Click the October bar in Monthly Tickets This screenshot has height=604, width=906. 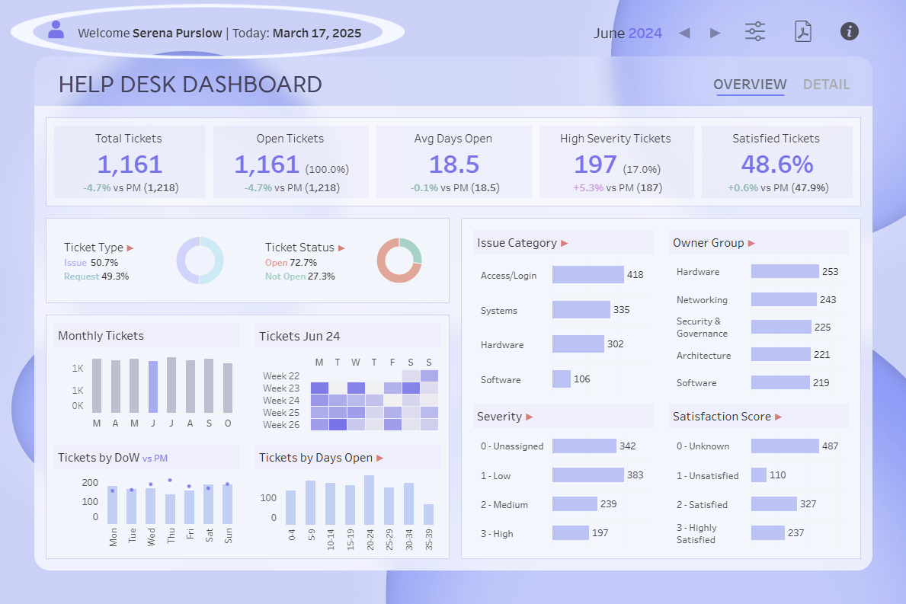tap(228, 388)
